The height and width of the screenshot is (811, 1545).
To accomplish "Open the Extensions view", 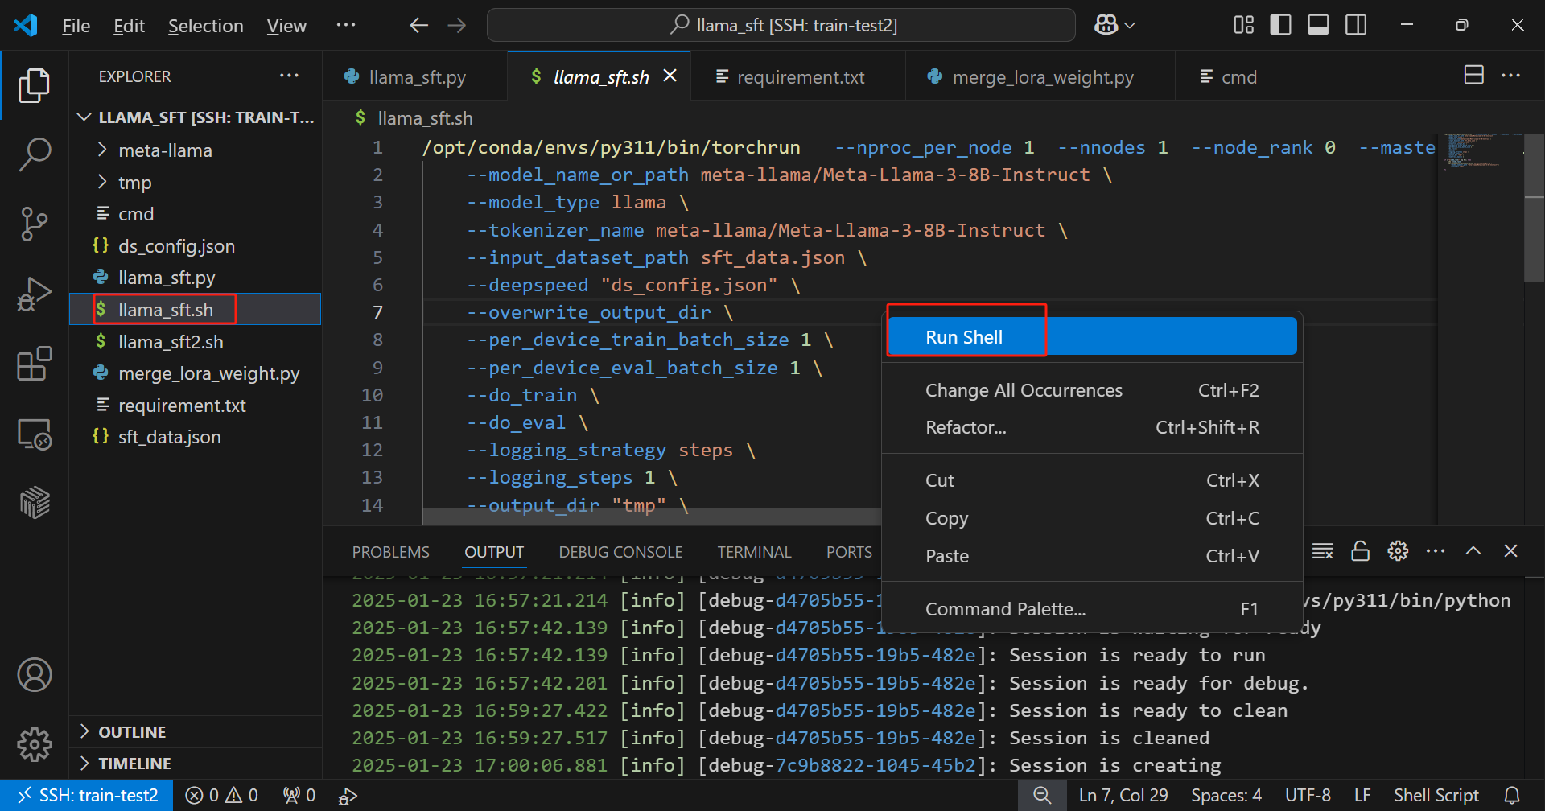I will (34, 364).
